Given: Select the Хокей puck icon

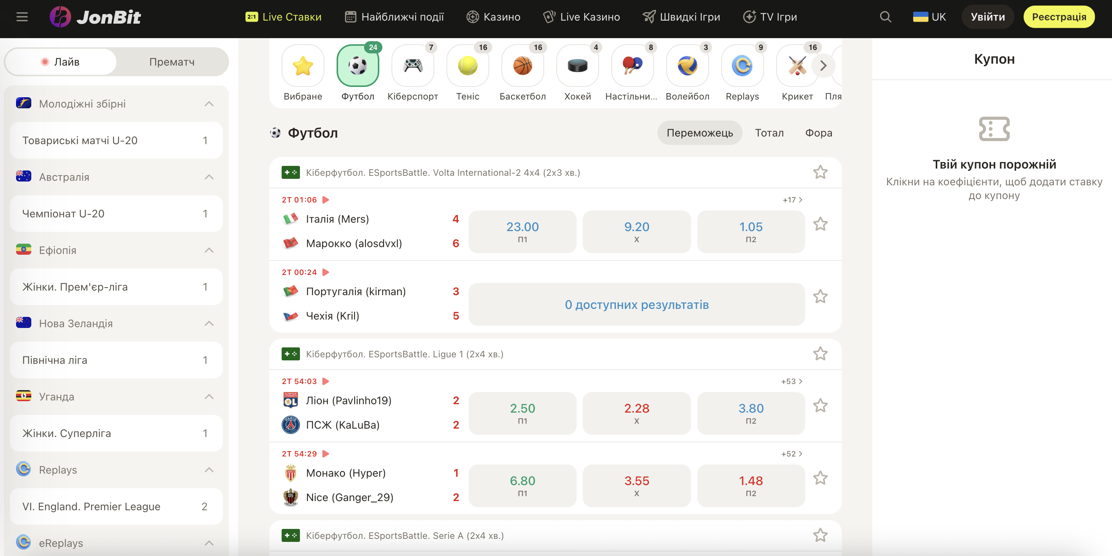Looking at the screenshot, I should coord(577,66).
